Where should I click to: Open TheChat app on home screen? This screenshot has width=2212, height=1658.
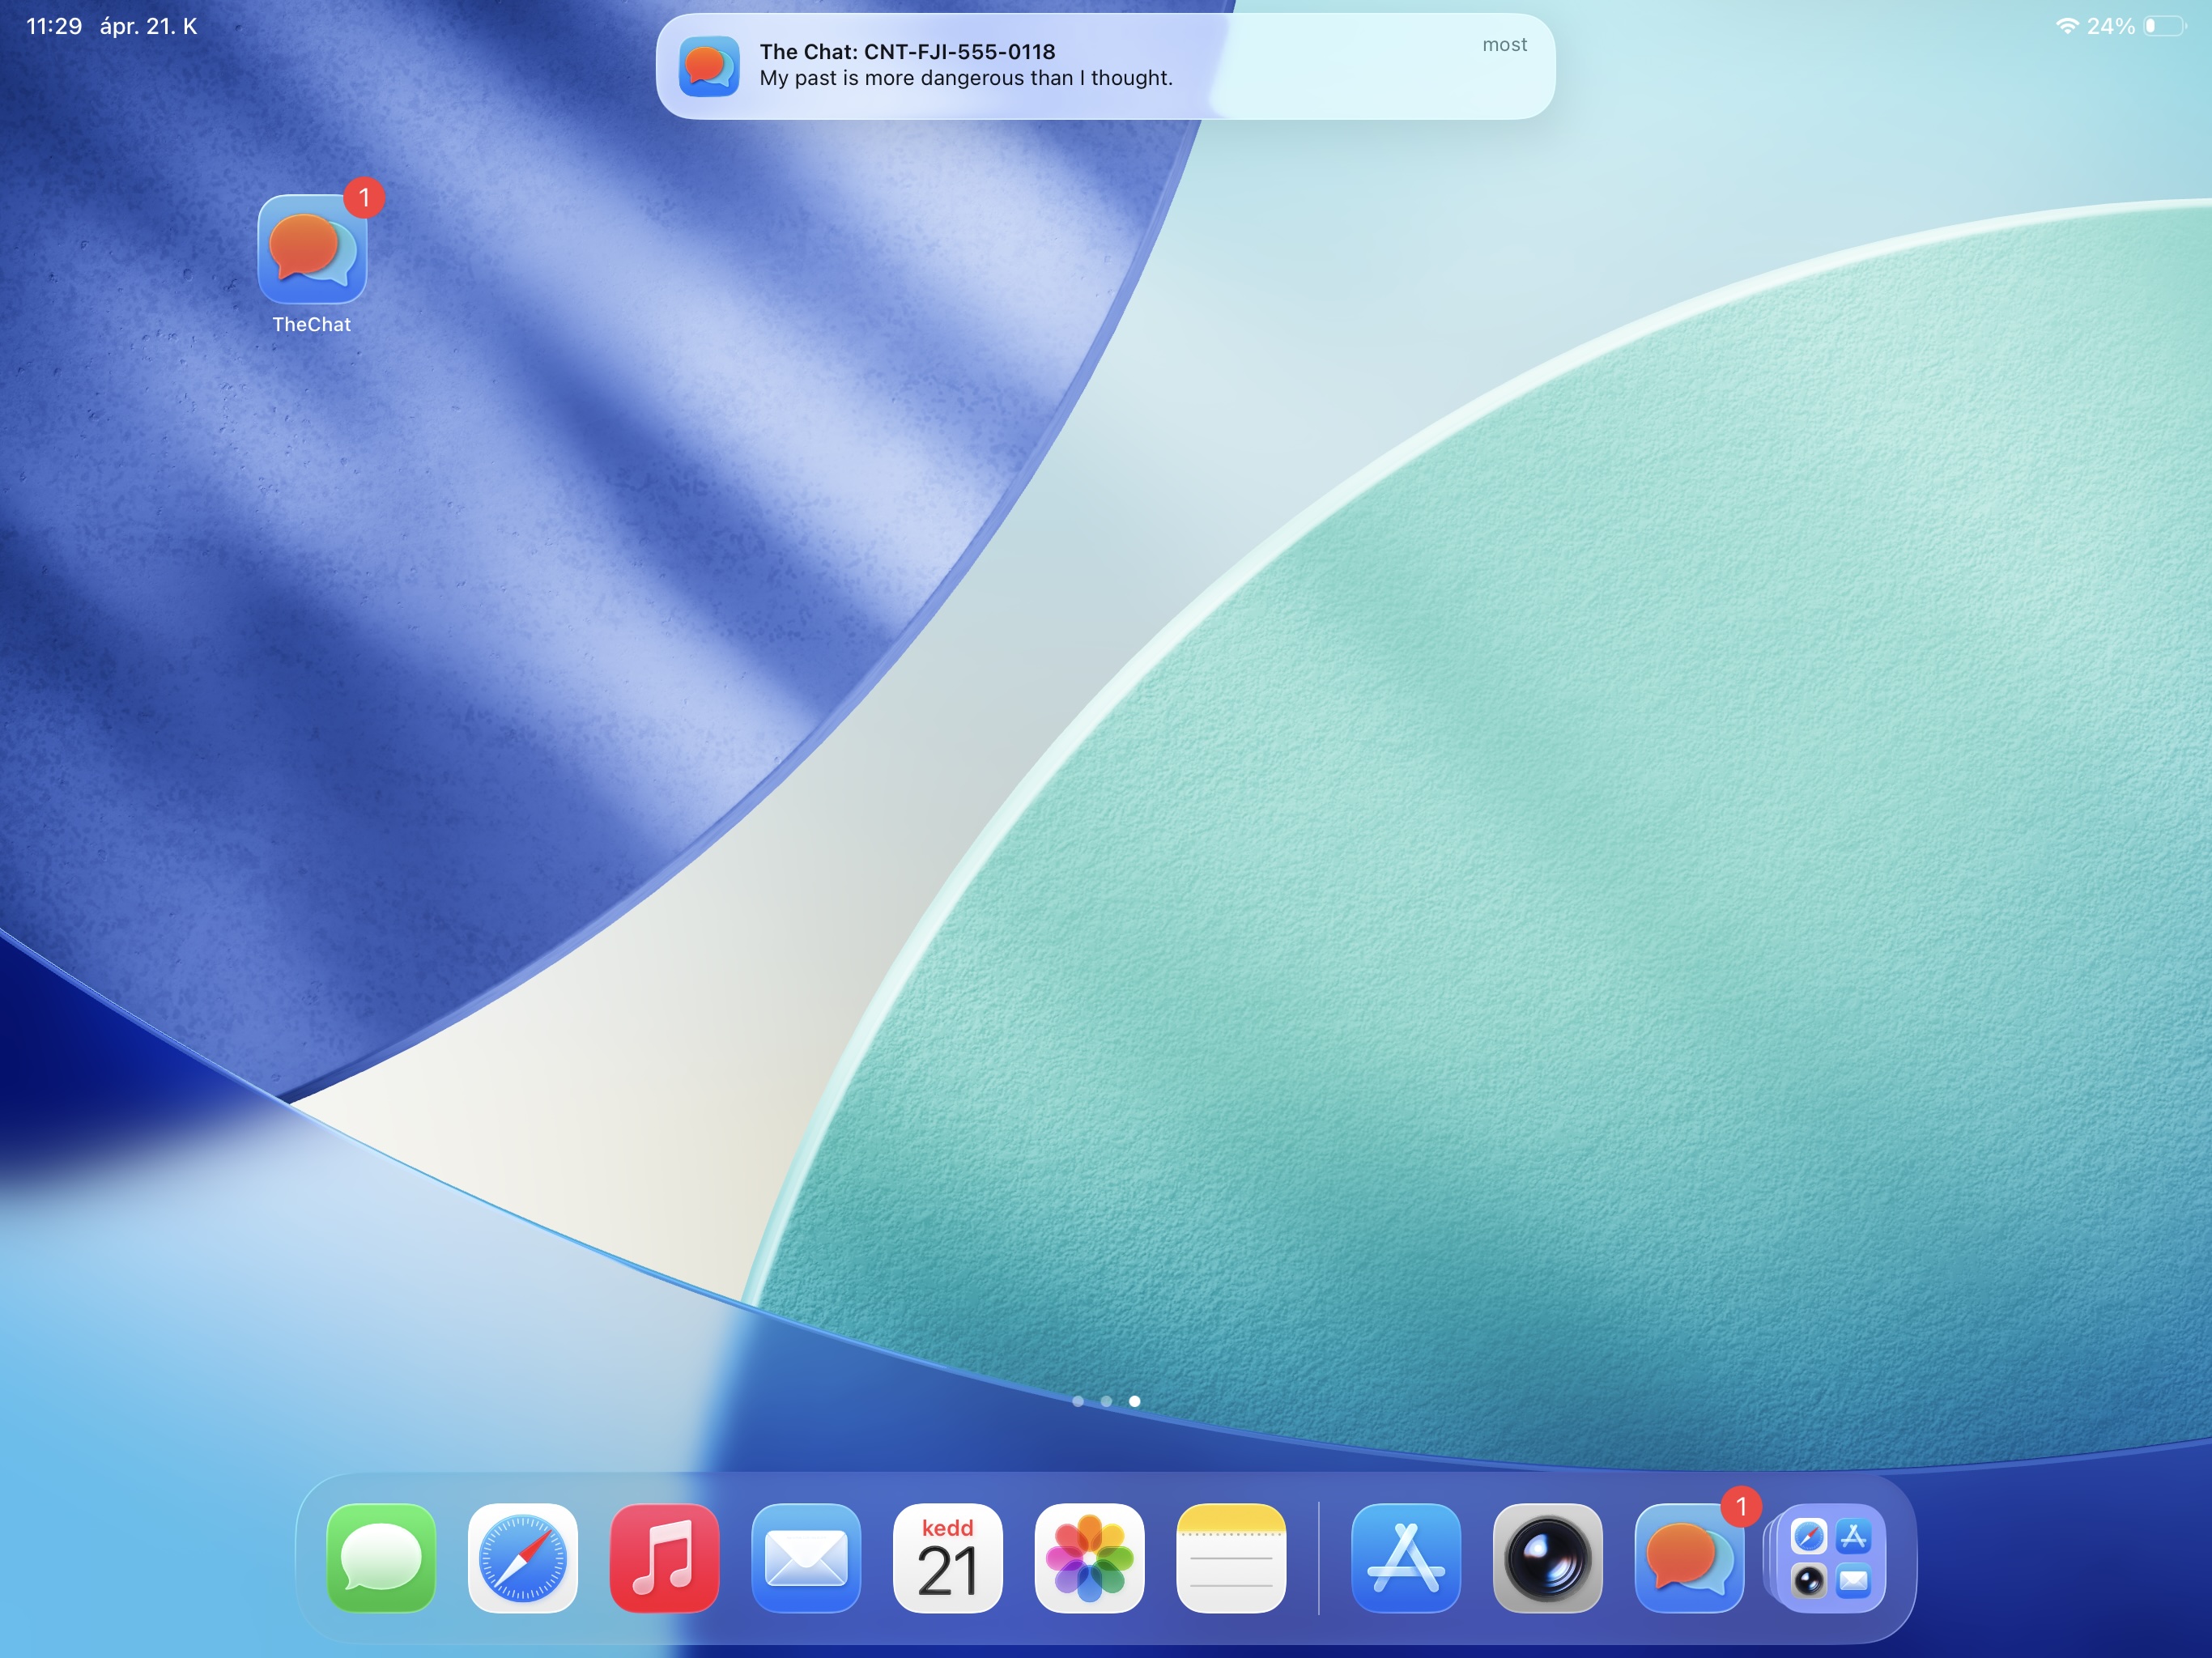(x=312, y=250)
